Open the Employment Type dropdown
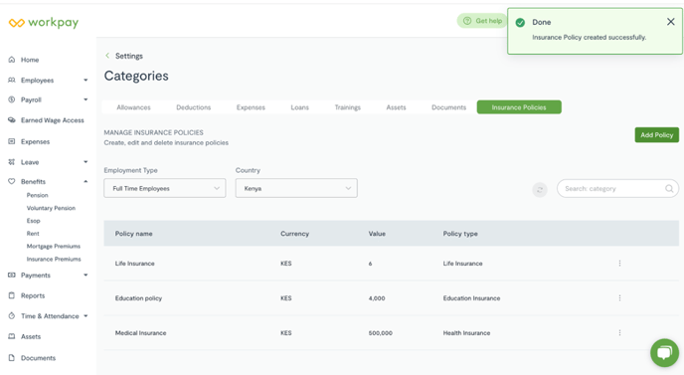The image size is (684, 375). click(x=165, y=188)
